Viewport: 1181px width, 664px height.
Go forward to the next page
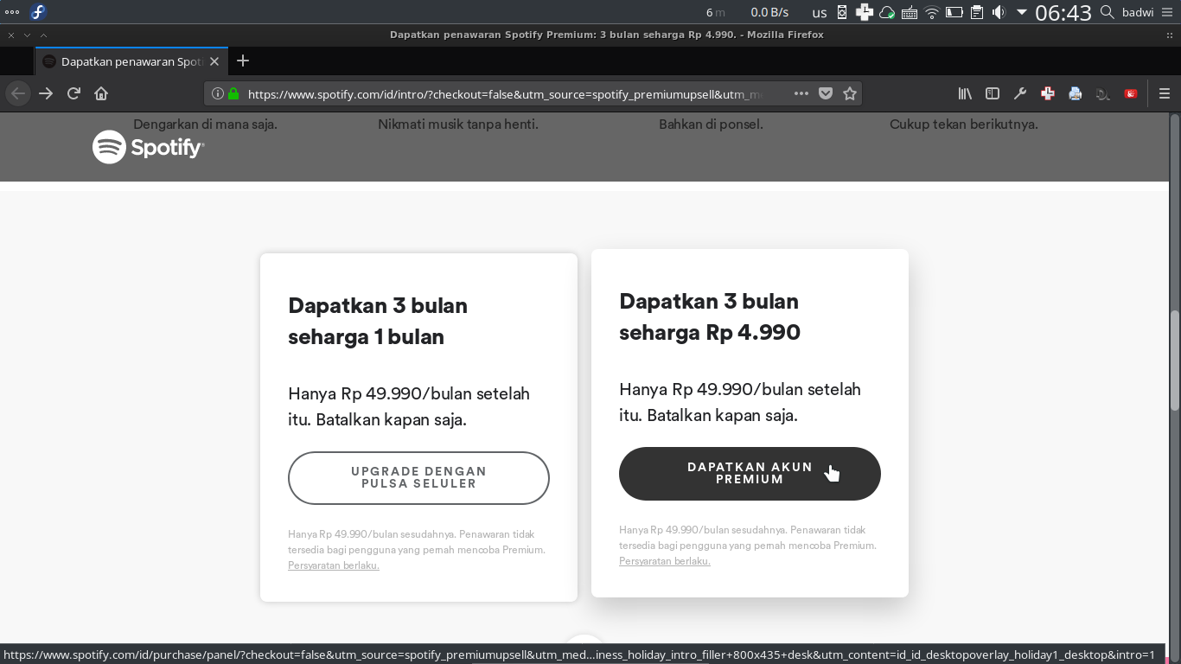[46, 93]
